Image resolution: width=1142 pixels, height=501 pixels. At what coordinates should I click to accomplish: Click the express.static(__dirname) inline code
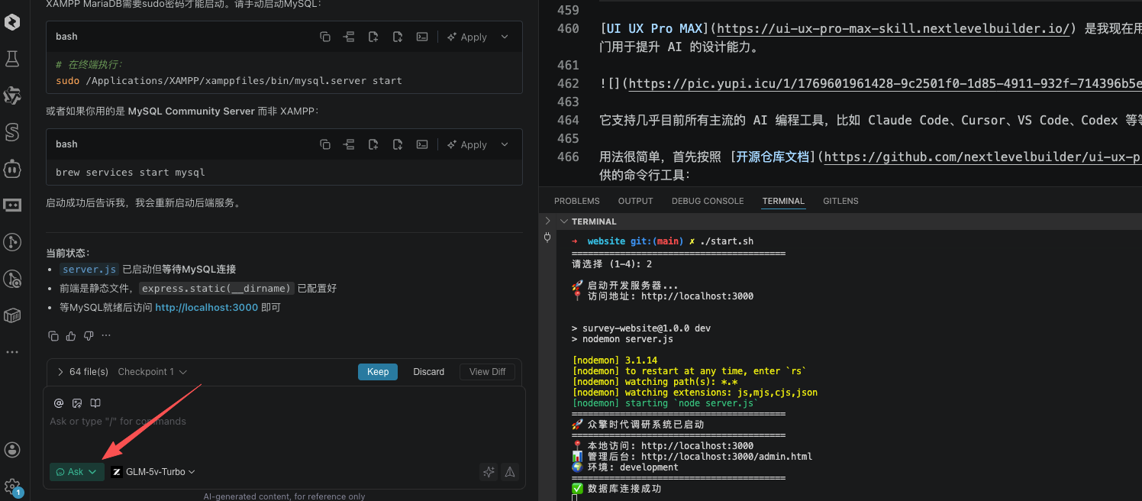click(217, 289)
